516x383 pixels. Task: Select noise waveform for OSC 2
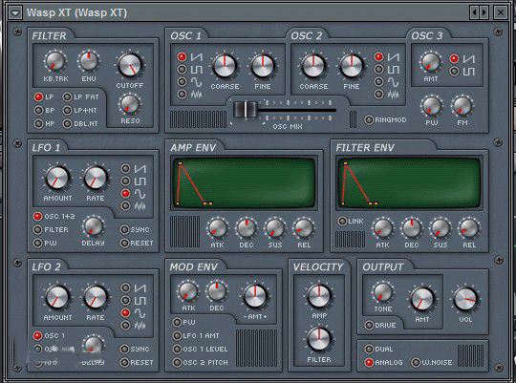point(379,95)
